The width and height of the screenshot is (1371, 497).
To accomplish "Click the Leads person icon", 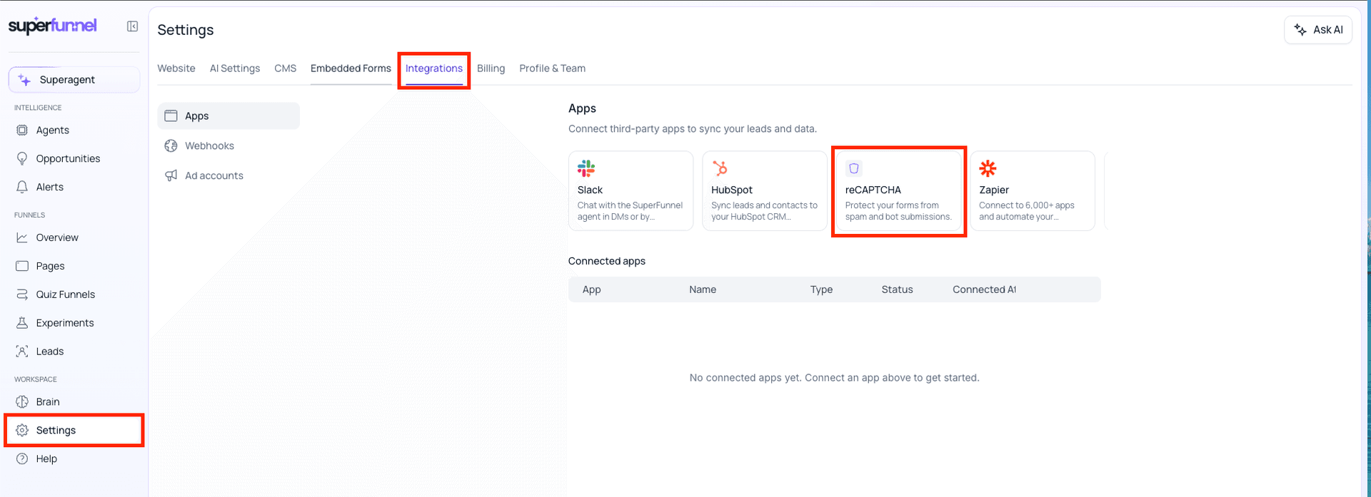I will click(x=22, y=352).
